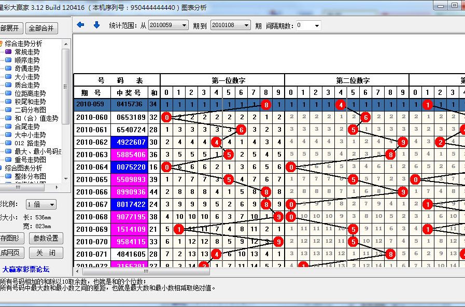Click winning number 8990936

tap(129, 192)
